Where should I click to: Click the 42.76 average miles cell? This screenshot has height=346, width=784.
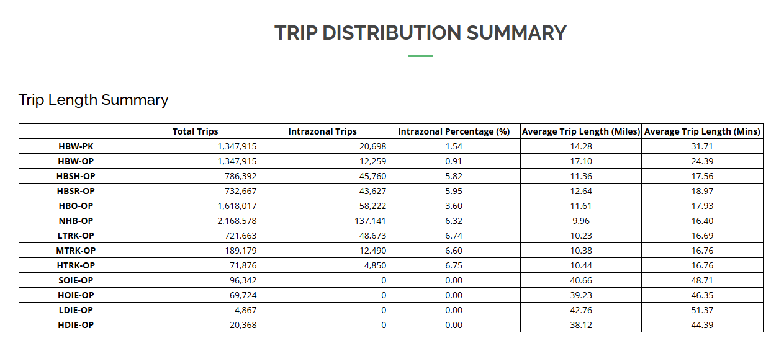581,310
